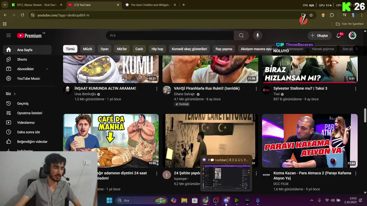Open Uras Benlioğlu channel avatar
The width and height of the screenshot is (367, 206).
tap(67, 90)
